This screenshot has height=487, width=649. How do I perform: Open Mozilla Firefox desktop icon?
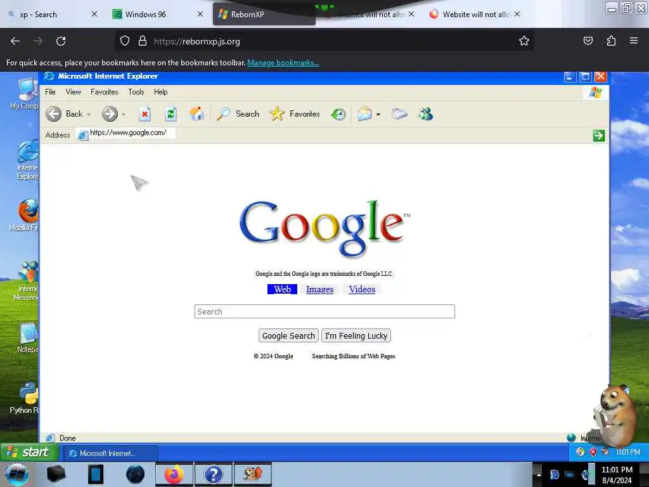pos(25,215)
